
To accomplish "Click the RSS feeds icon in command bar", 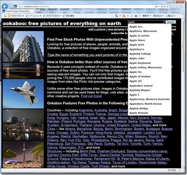I will (124, 16).
